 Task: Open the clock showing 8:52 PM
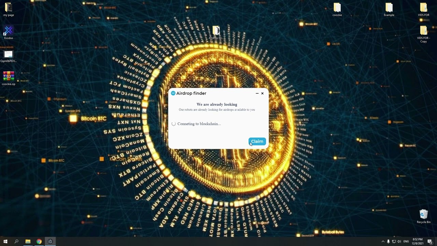[418, 242]
